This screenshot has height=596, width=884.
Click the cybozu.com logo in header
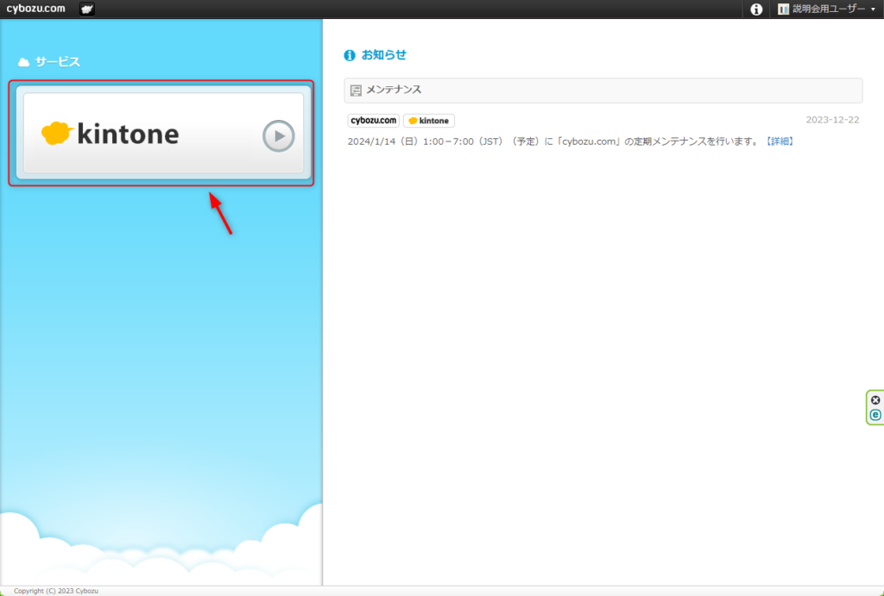[x=35, y=9]
